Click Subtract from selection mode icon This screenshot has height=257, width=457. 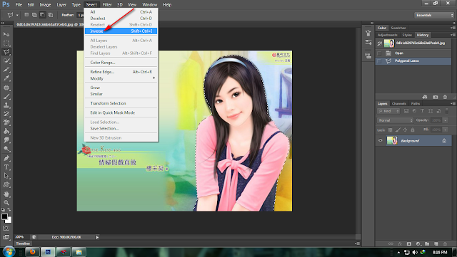tap(43, 15)
